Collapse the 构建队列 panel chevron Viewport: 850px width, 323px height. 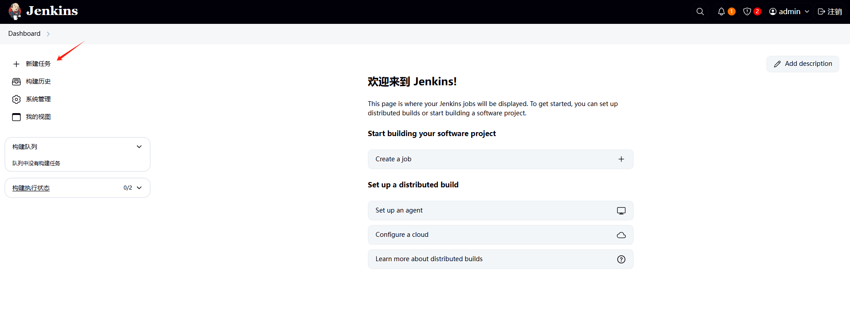(x=139, y=147)
